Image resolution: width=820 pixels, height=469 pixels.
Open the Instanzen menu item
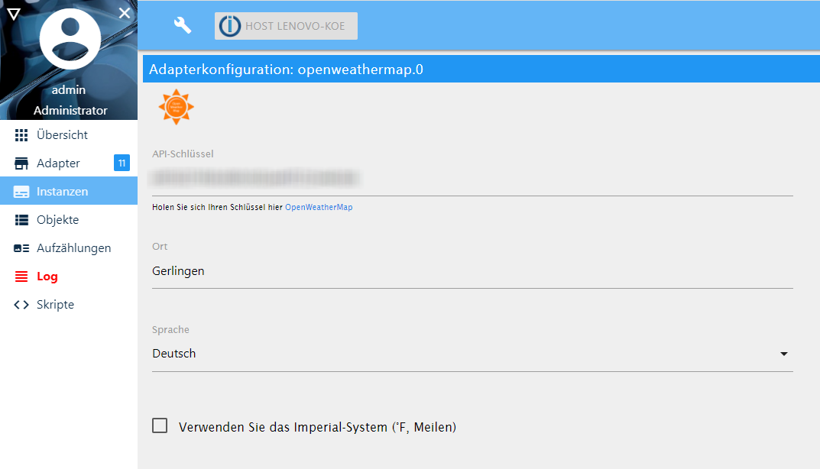point(62,192)
